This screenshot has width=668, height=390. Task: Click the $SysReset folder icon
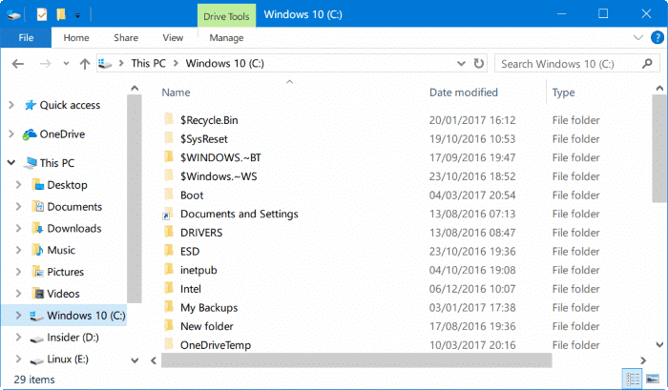[169, 138]
